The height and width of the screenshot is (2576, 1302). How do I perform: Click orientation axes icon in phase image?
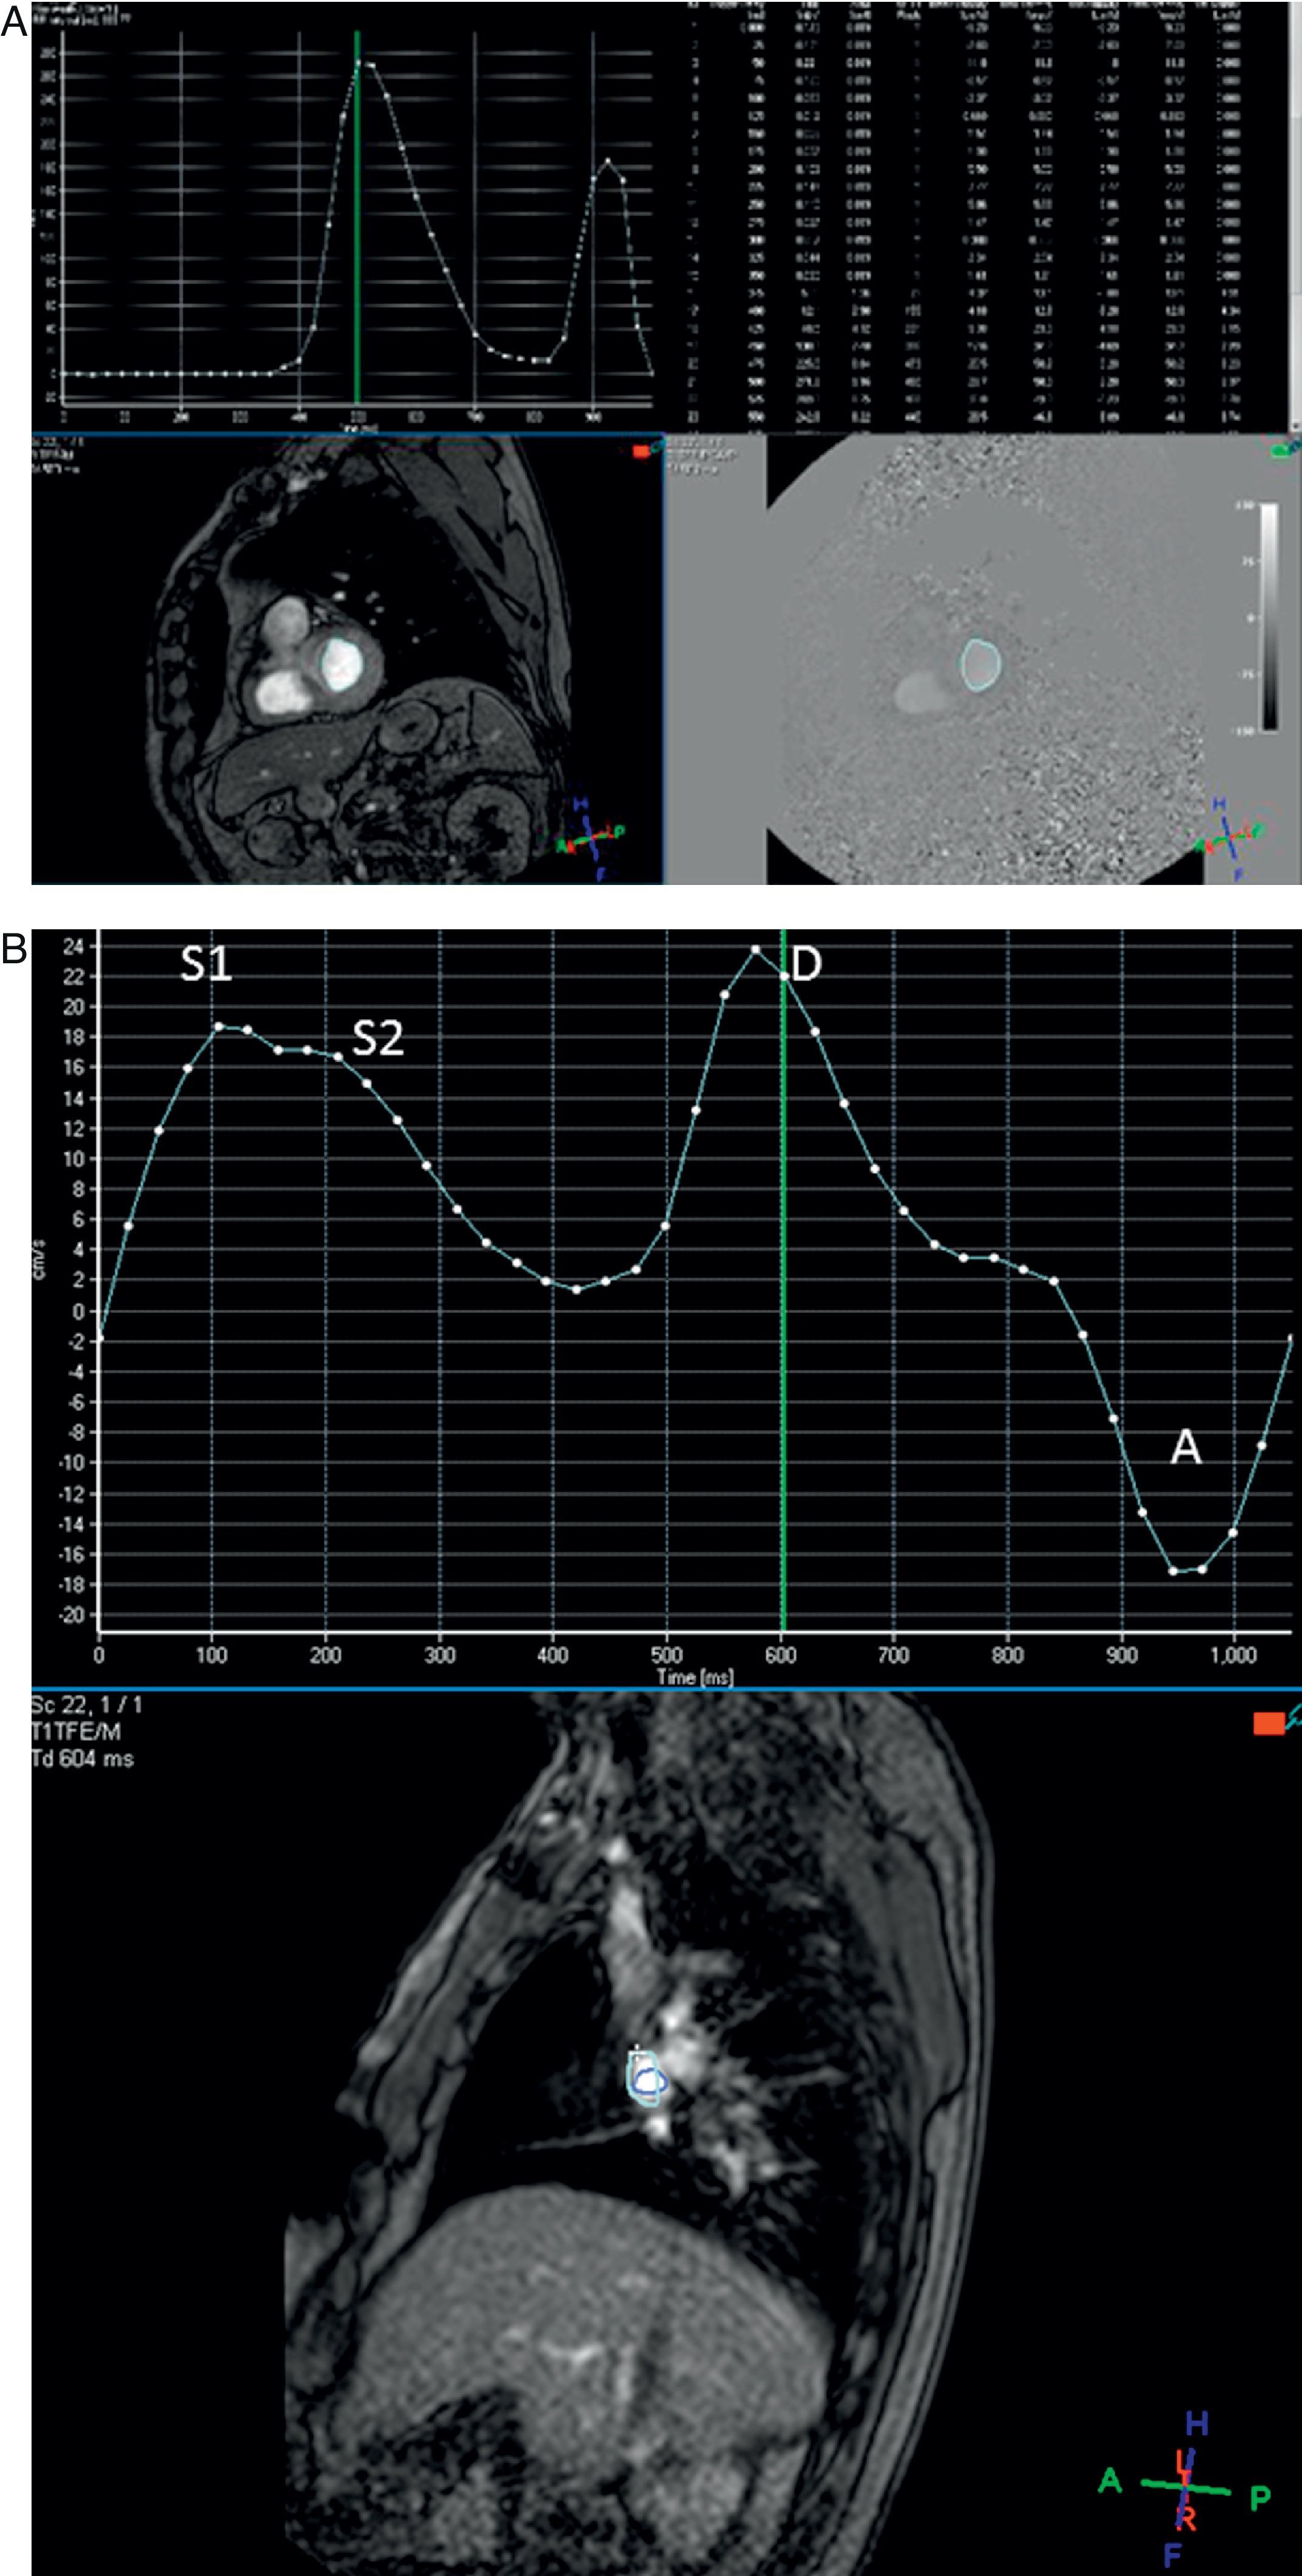point(1227,838)
